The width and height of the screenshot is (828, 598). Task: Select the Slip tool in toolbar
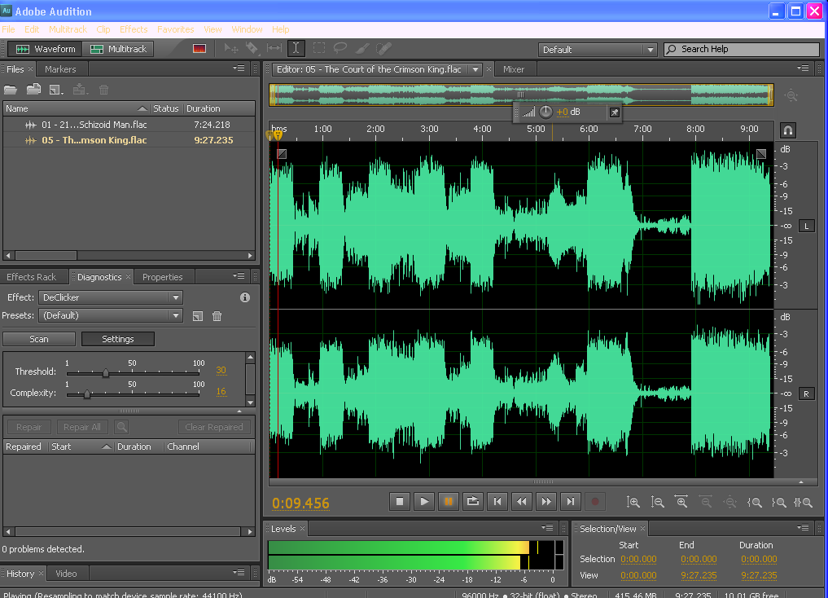274,49
